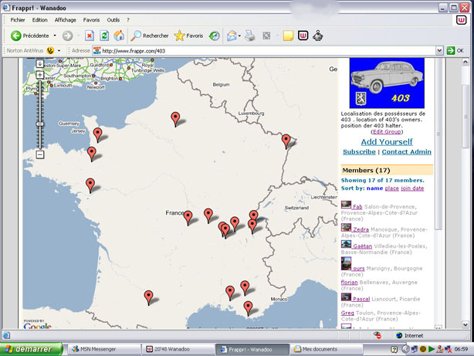This screenshot has width=474, height=356.
Task: Open the Outils menu
Action: pos(113,19)
